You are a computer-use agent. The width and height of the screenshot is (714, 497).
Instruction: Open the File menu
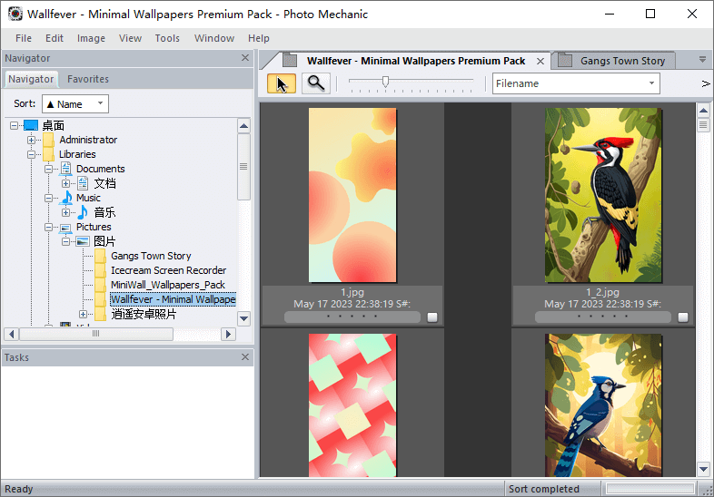[x=24, y=38]
